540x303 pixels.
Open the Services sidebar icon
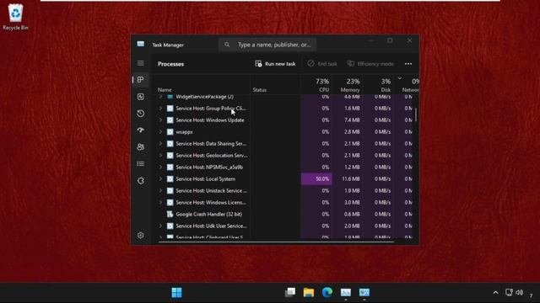(x=141, y=181)
